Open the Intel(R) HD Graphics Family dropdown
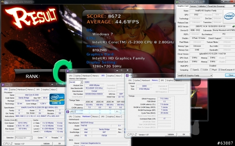The image size is (235, 146). pos(195,75)
